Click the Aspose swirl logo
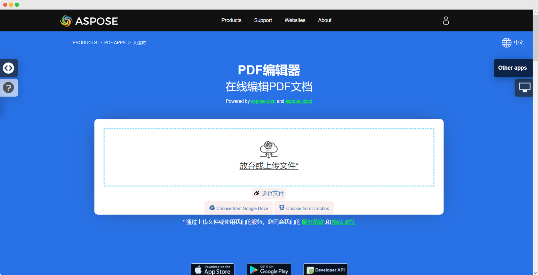Screen dimensions: 538x275 point(66,21)
